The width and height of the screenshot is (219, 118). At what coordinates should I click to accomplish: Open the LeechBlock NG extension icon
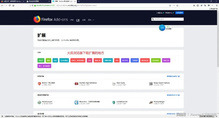[114, 102]
